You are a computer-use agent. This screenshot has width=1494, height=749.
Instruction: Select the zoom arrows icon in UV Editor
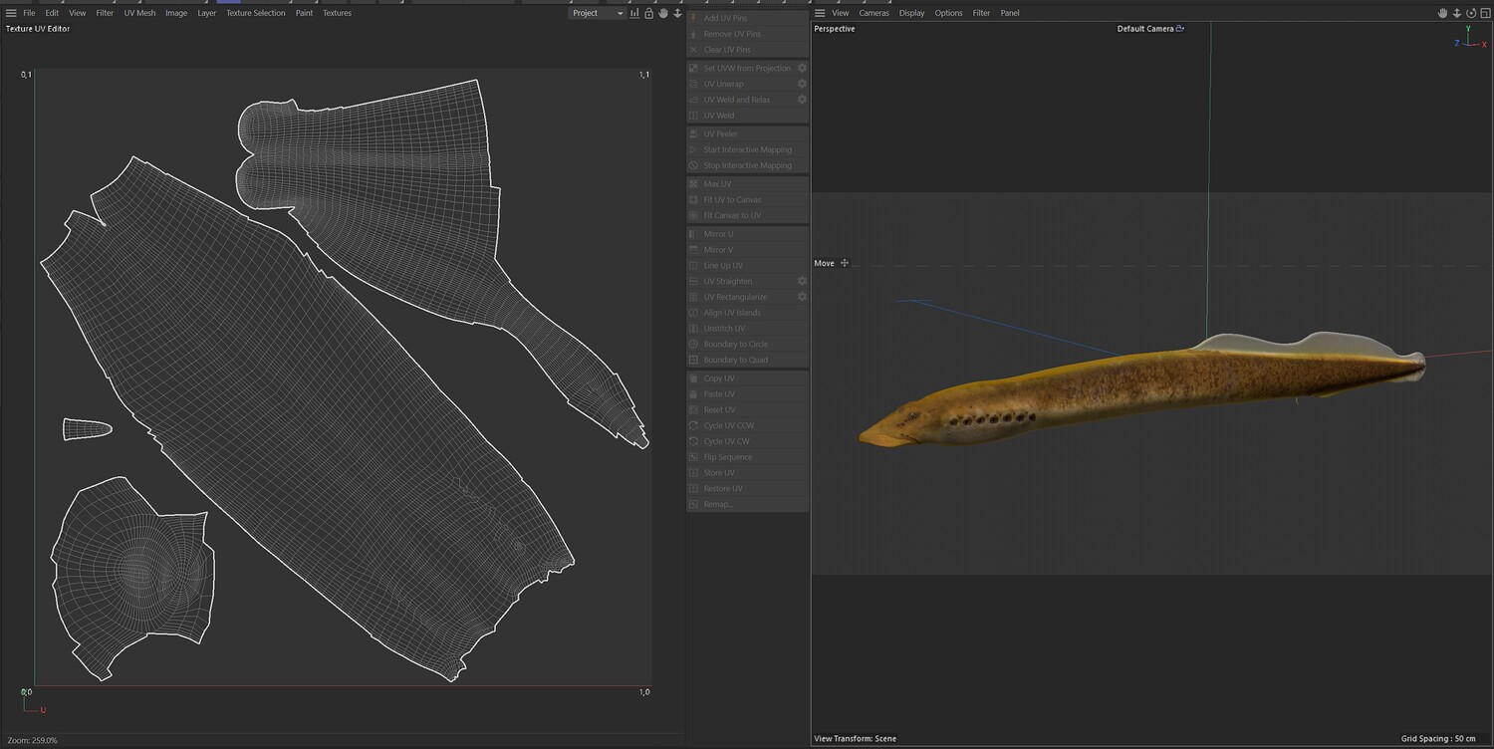tap(677, 13)
